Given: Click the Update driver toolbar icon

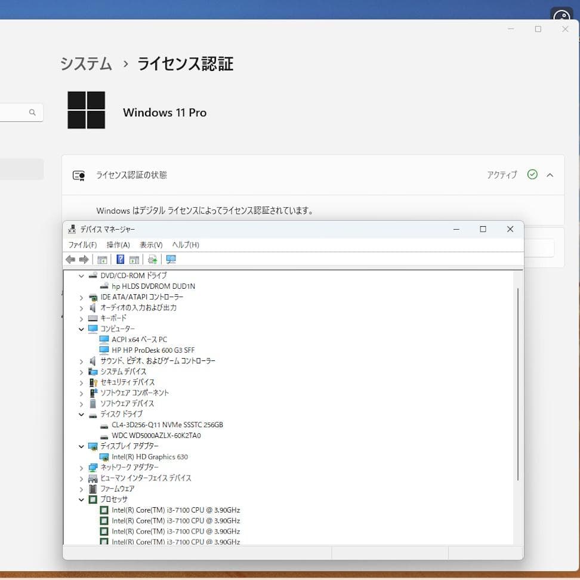Looking at the screenshot, I should point(152,259).
